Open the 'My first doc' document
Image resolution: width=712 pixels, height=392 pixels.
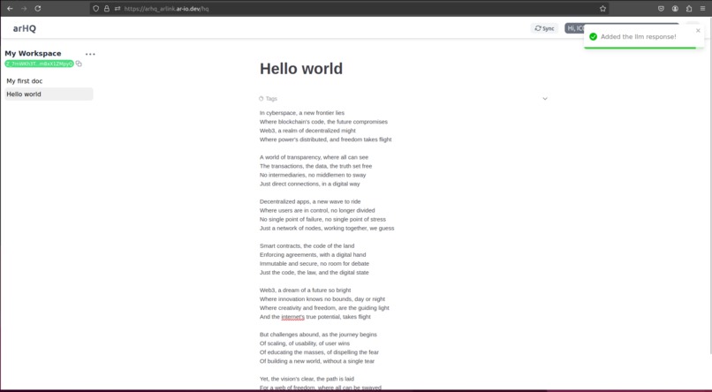pyautogui.click(x=25, y=80)
